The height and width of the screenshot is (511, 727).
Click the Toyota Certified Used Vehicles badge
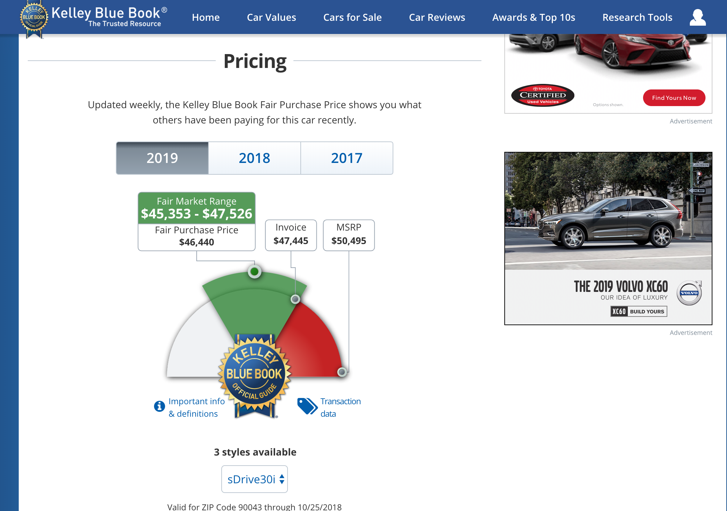pos(543,95)
